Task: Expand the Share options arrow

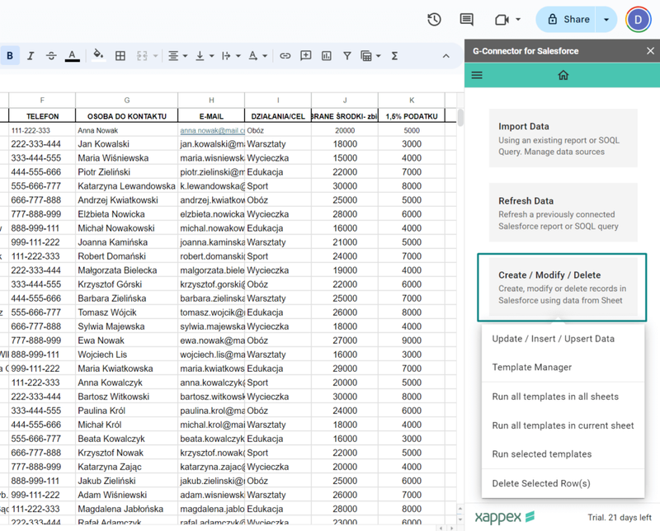Action: pyautogui.click(x=606, y=19)
